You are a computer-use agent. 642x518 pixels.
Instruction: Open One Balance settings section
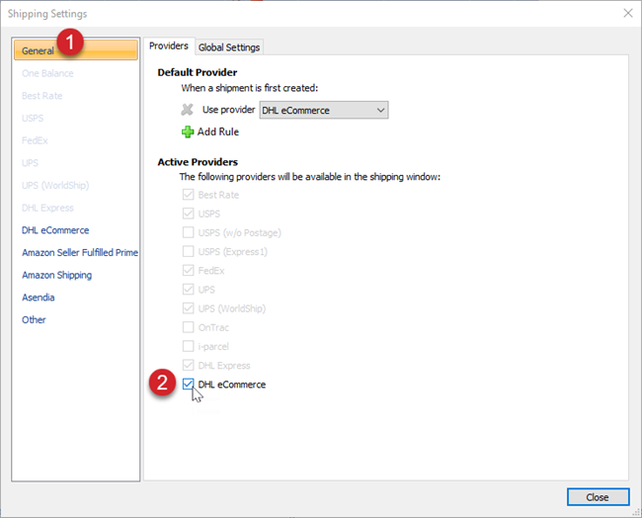(x=47, y=73)
